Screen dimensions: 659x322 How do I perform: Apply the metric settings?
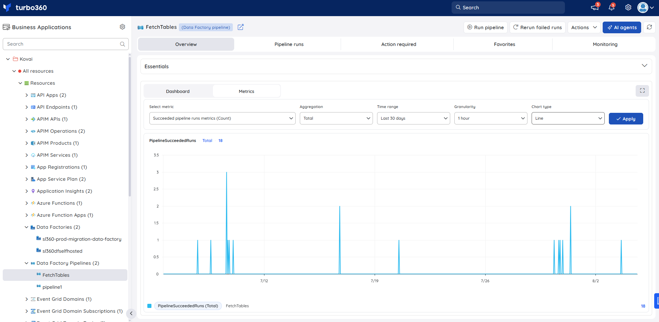point(626,119)
